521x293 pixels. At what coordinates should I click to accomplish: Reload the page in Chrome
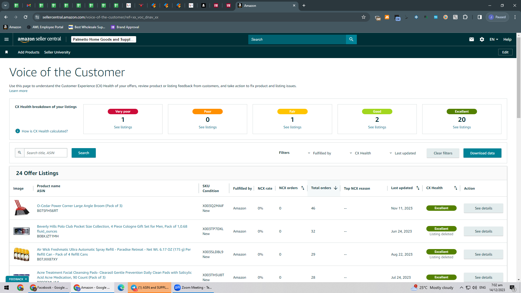(26, 17)
